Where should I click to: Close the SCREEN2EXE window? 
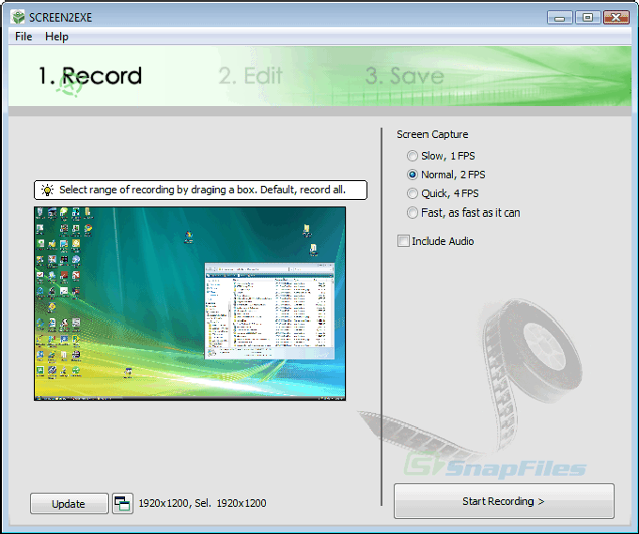pyautogui.click(x=616, y=18)
